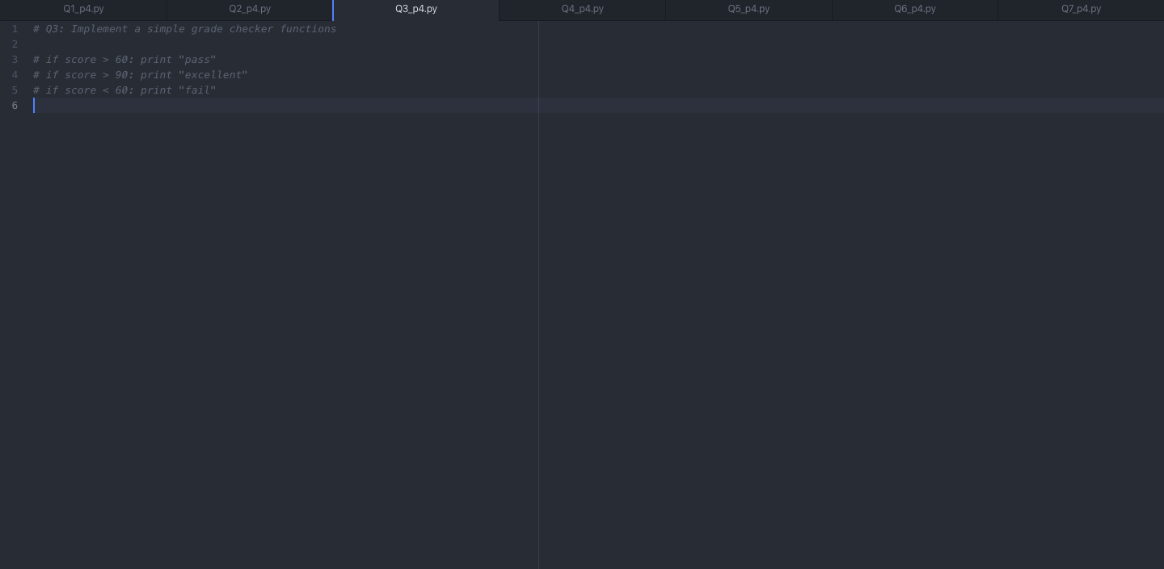
Task: Click line number 5 in the gutter
Action: pos(15,90)
